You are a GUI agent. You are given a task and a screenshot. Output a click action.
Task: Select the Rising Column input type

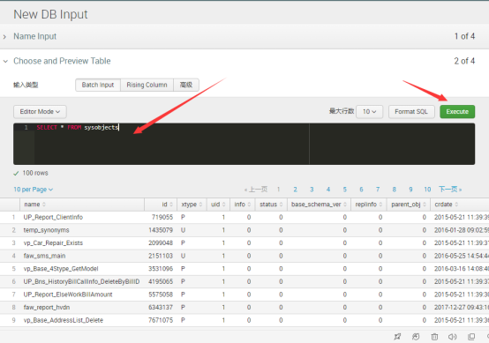tap(147, 85)
